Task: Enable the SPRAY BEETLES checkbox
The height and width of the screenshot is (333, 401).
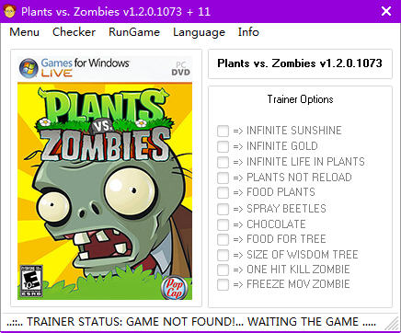Action: 223,209
